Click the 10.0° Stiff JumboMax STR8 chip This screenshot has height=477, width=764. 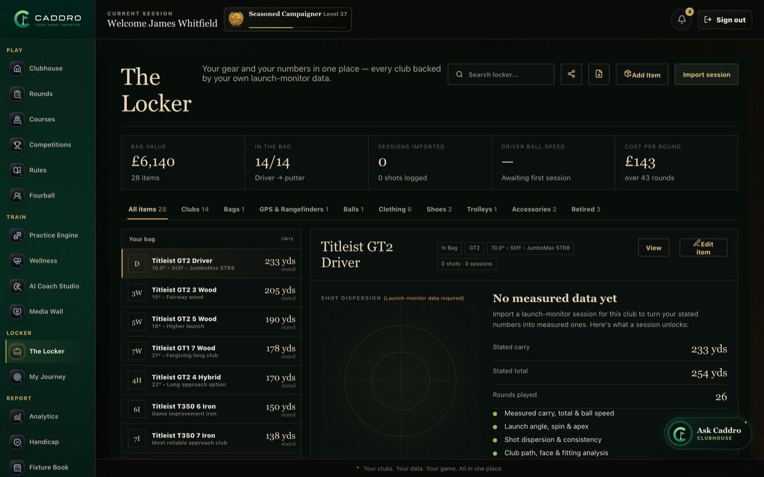click(x=530, y=248)
